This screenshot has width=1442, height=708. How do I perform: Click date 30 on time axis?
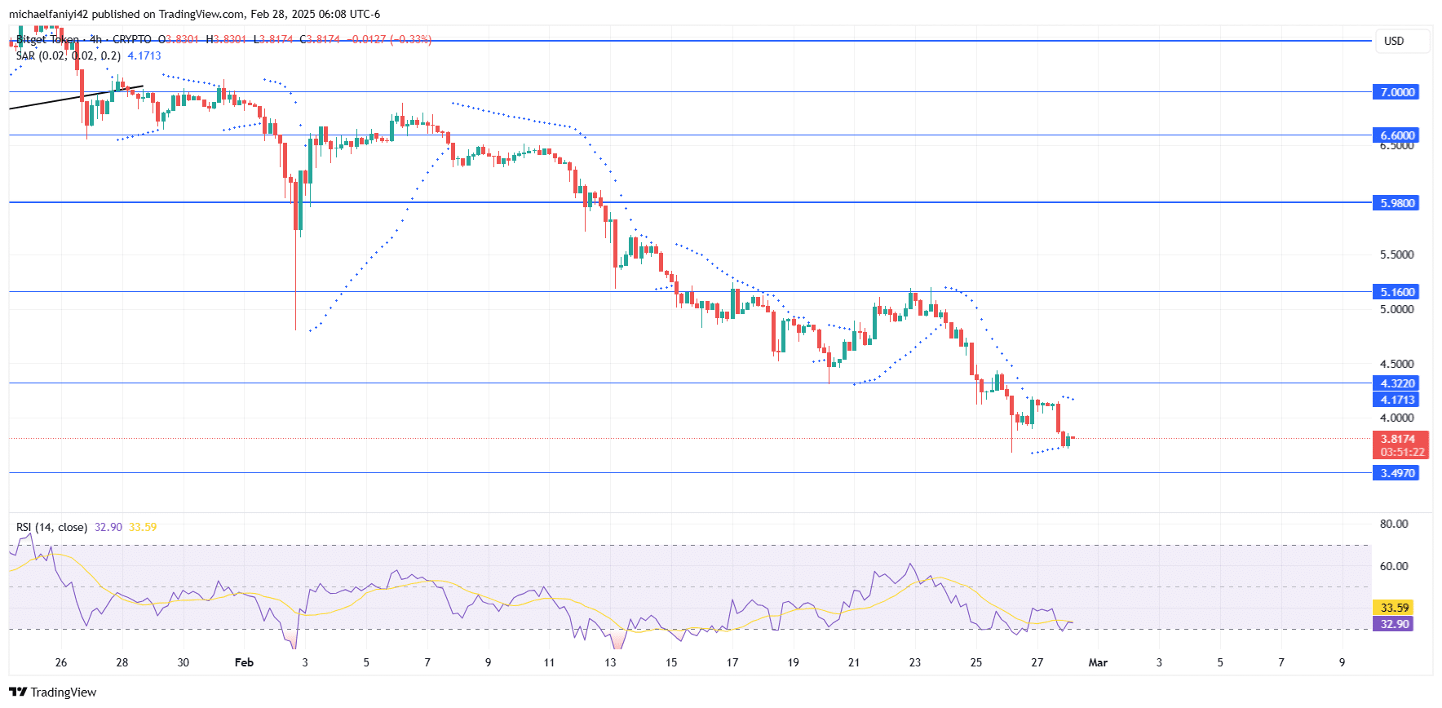(x=183, y=662)
